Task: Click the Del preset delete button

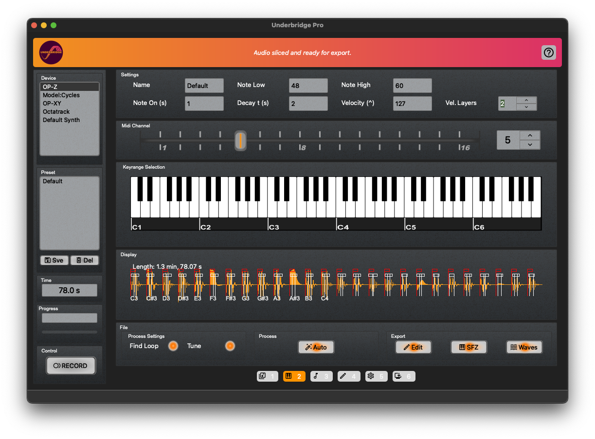Action: tap(85, 260)
